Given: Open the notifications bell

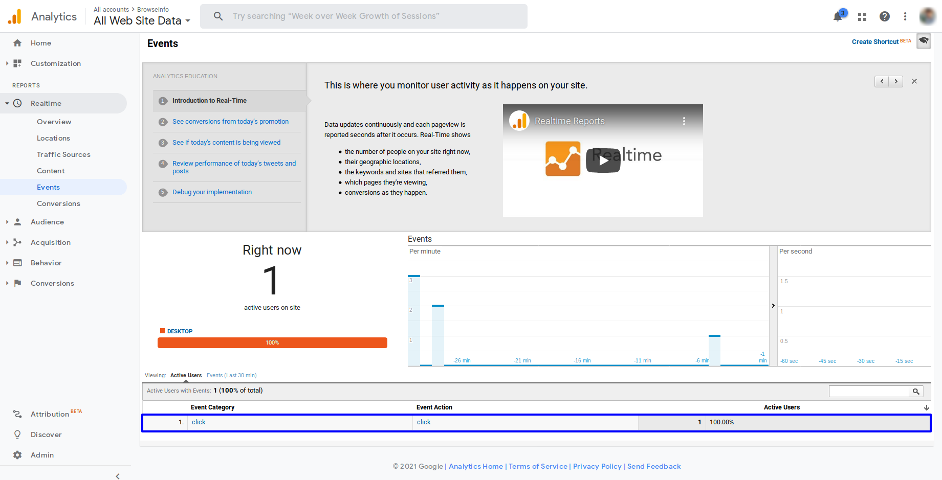Looking at the screenshot, I should coord(838,16).
